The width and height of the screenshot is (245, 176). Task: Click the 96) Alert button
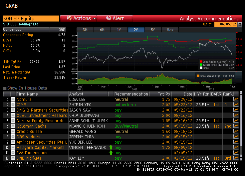pyautogui.click(x=115, y=18)
